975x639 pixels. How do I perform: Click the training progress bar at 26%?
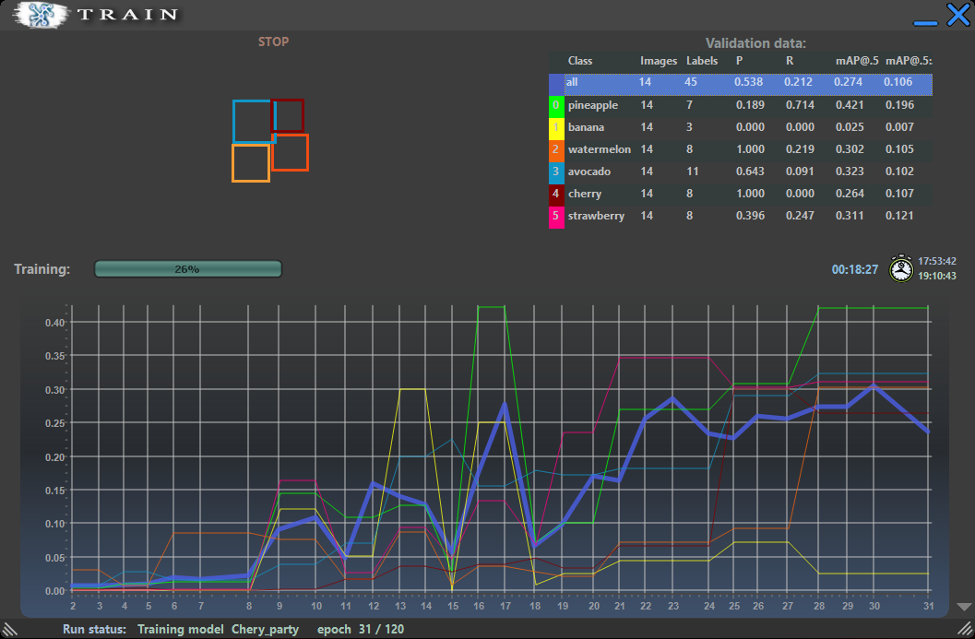point(188,269)
